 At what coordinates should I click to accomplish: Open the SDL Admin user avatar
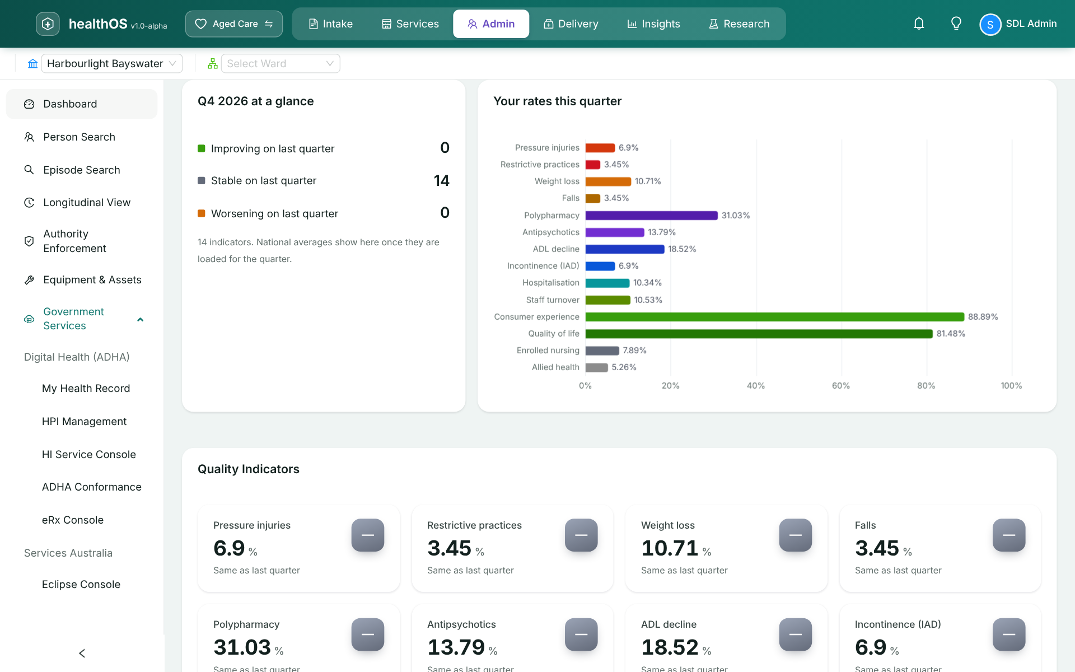(990, 24)
